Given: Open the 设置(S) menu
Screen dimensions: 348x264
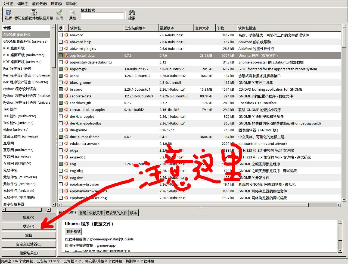Looking at the screenshot, I should tap(56, 4).
